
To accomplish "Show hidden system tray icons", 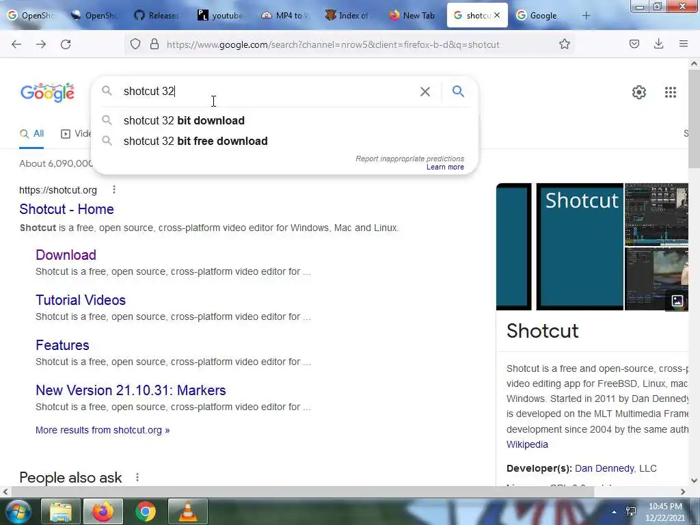I will (615, 512).
